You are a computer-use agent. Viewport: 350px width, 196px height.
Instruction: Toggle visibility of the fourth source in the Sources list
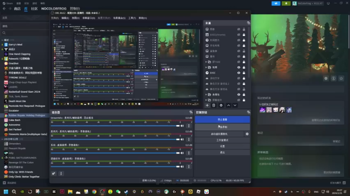pyautogui.click(x=238, y=46)
